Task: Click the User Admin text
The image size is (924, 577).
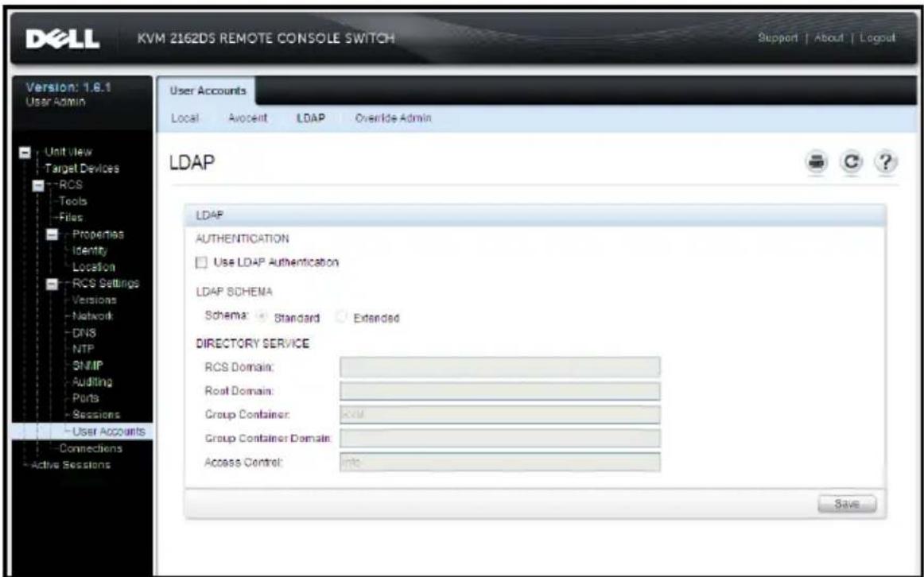Action: pyautogui.click(x=56, y=102)
